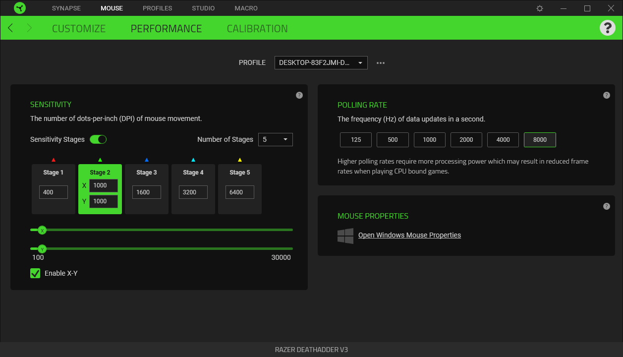Select the Stage 1 card
Viewport: 623px width, 357px height.
tap(54, 189)
